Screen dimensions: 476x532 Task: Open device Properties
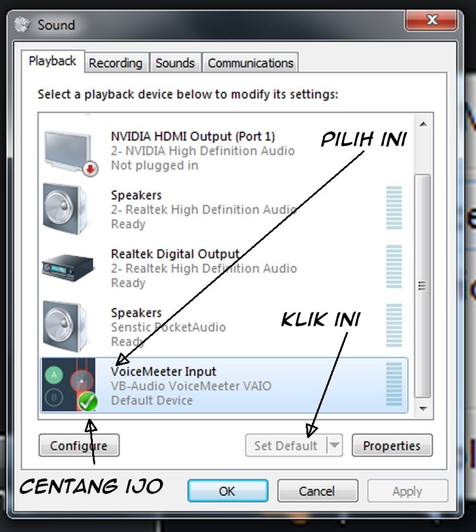click(x=392, y=445)
